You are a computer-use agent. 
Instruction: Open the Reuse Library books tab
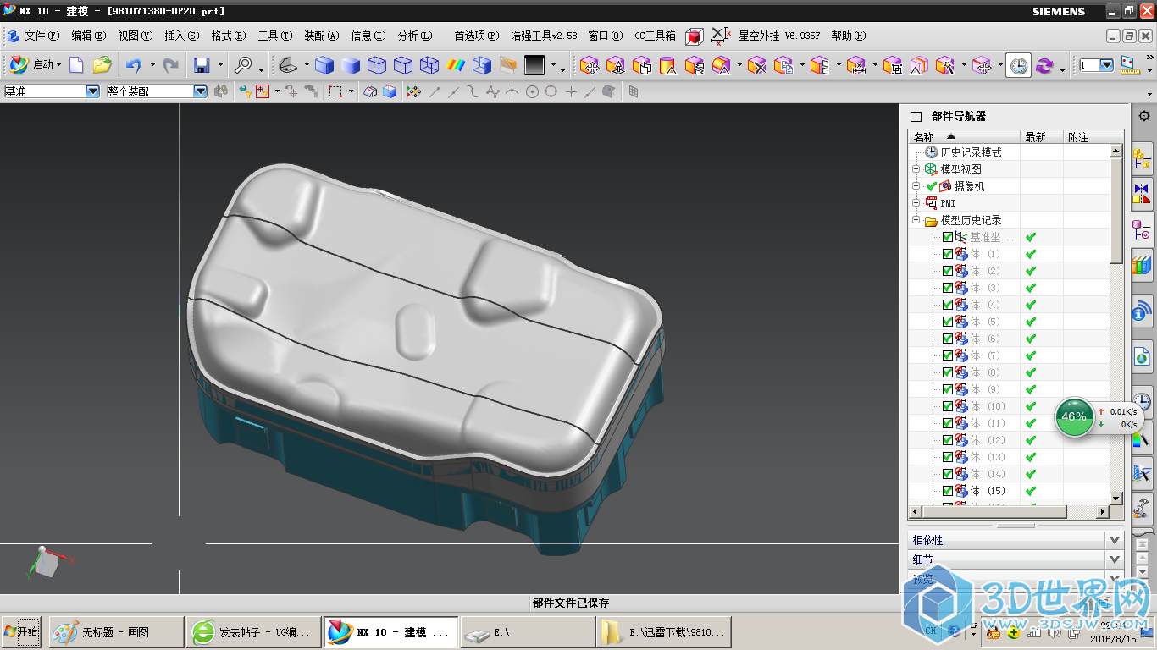[x=1142, y=266]
